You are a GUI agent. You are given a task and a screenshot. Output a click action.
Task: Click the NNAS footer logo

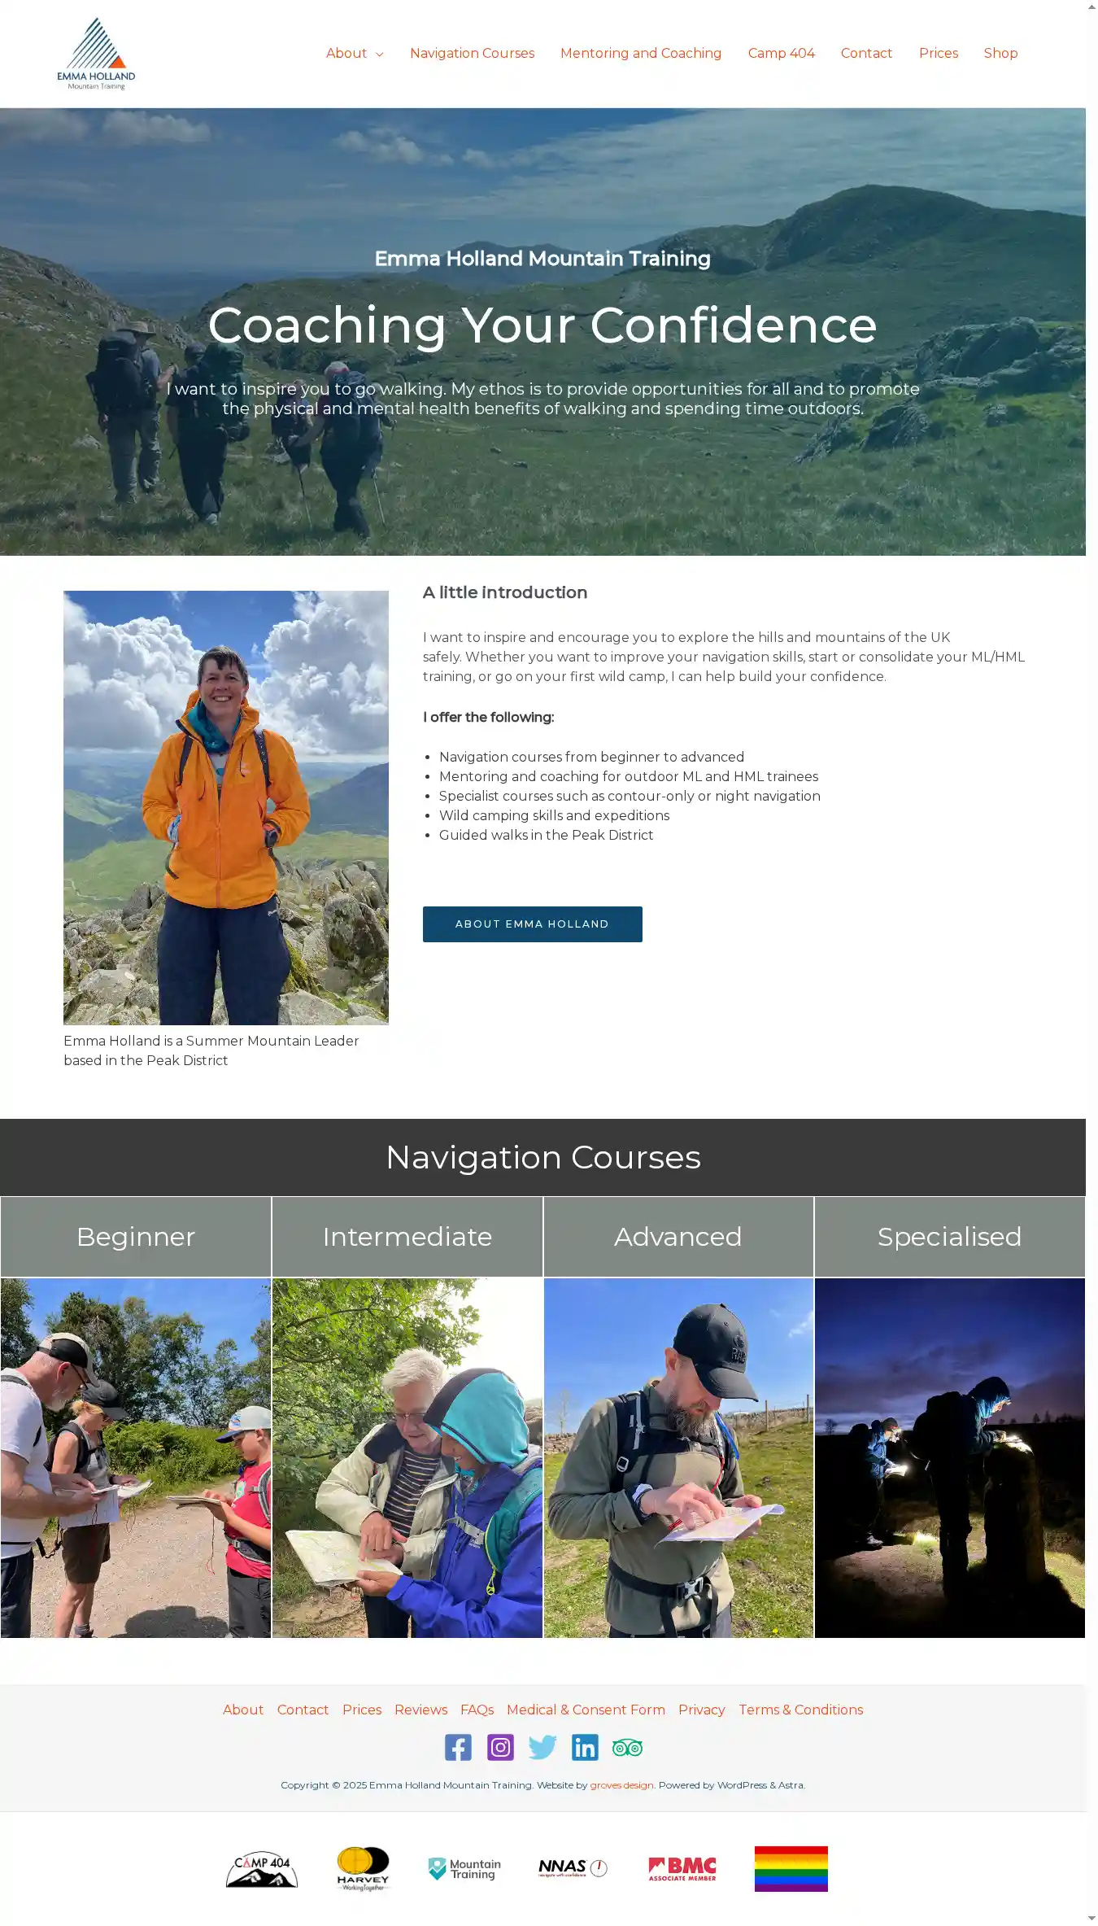(x=573, y=1867)
